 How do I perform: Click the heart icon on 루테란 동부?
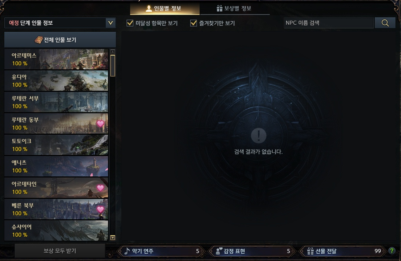click(x=100, y=124)
